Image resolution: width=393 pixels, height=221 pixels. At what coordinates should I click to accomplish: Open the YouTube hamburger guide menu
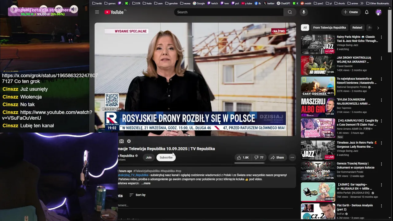click(x=97, y=12)
